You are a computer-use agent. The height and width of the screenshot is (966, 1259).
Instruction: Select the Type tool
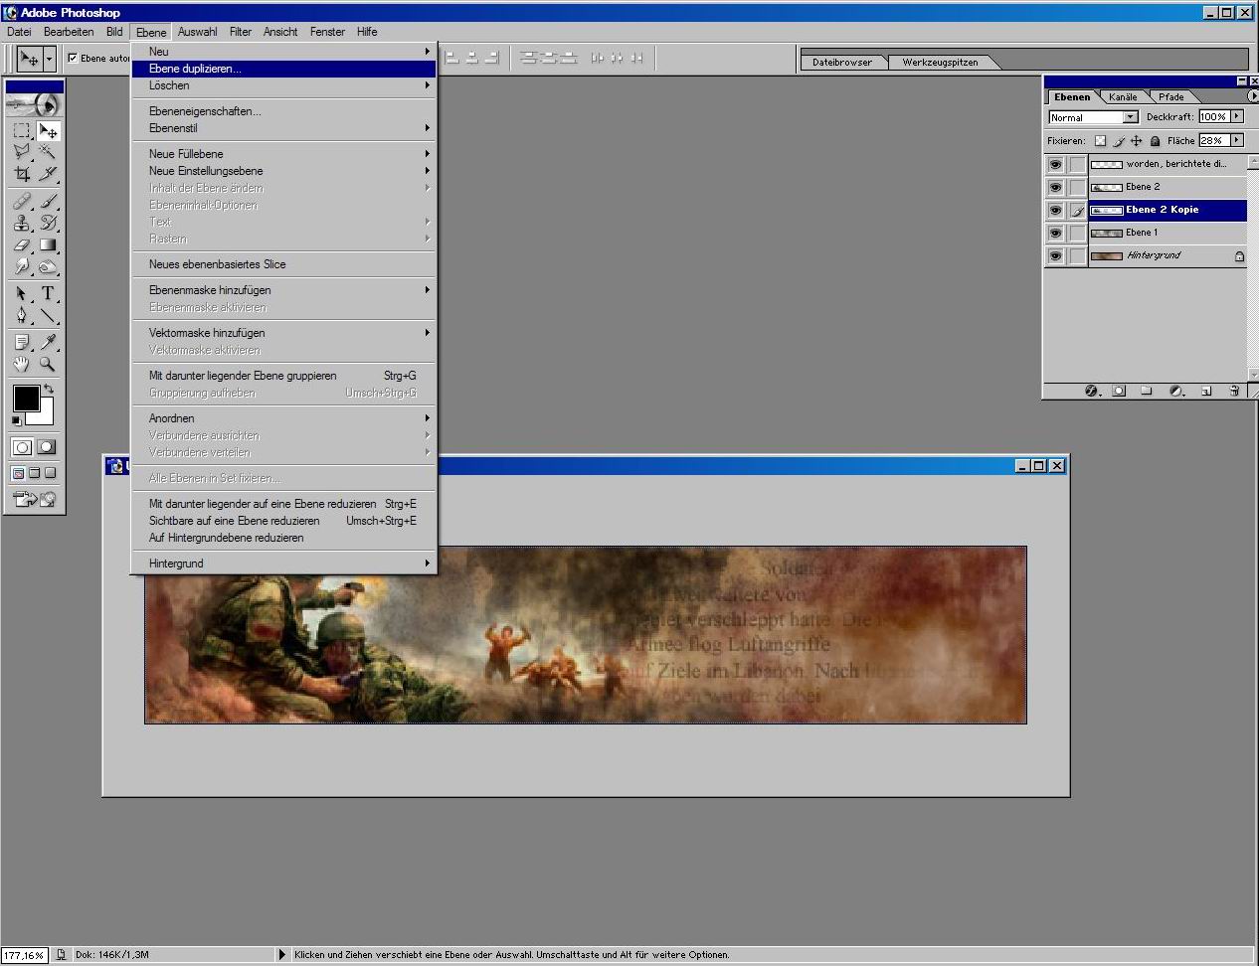pos(47,293)
